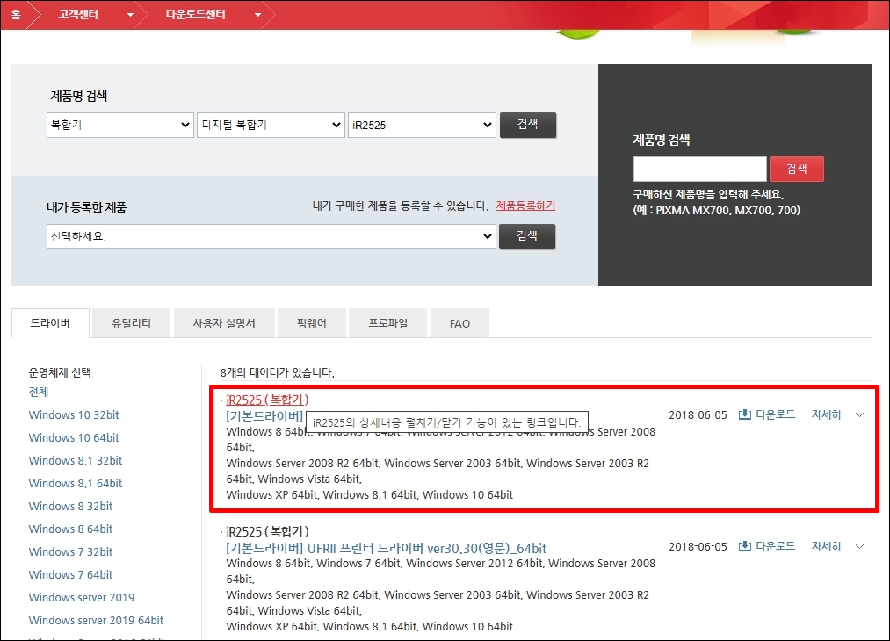Open the 복합기 product category dropdown
This screenshot has width=890, height=641.
(119, 125)
